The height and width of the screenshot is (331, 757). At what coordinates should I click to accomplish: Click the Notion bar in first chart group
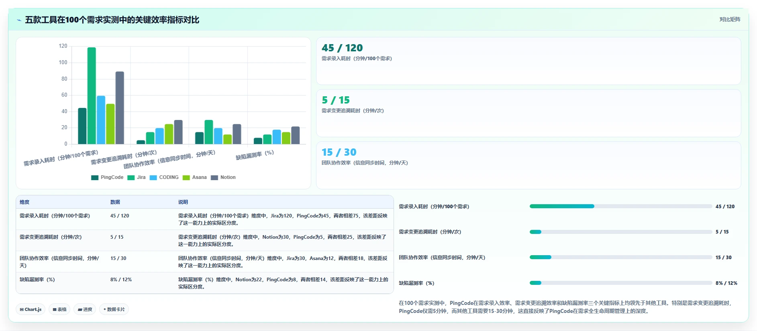[120, 108]
